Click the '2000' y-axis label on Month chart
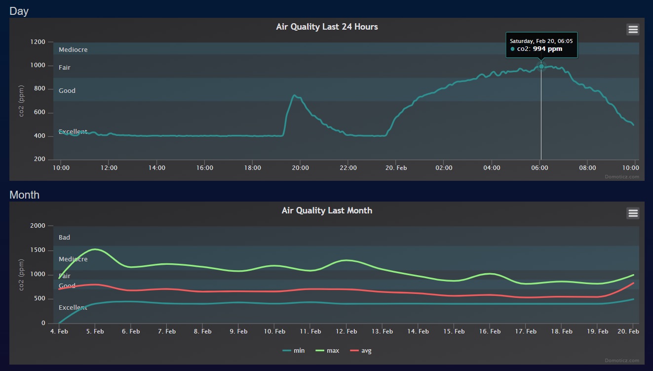This screenshot has height=371, width=653. (38, 226)
